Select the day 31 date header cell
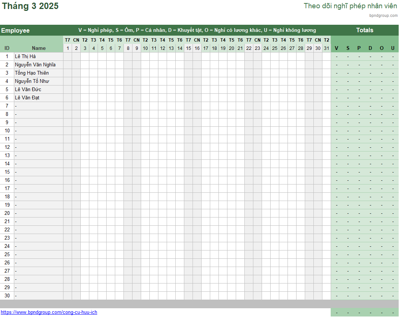The width and height of the screenshot is (399, 318). (x=327, y=48)
